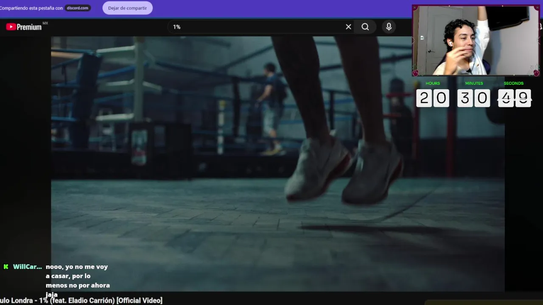Start voice search with the microphone icon

(389, 27)
